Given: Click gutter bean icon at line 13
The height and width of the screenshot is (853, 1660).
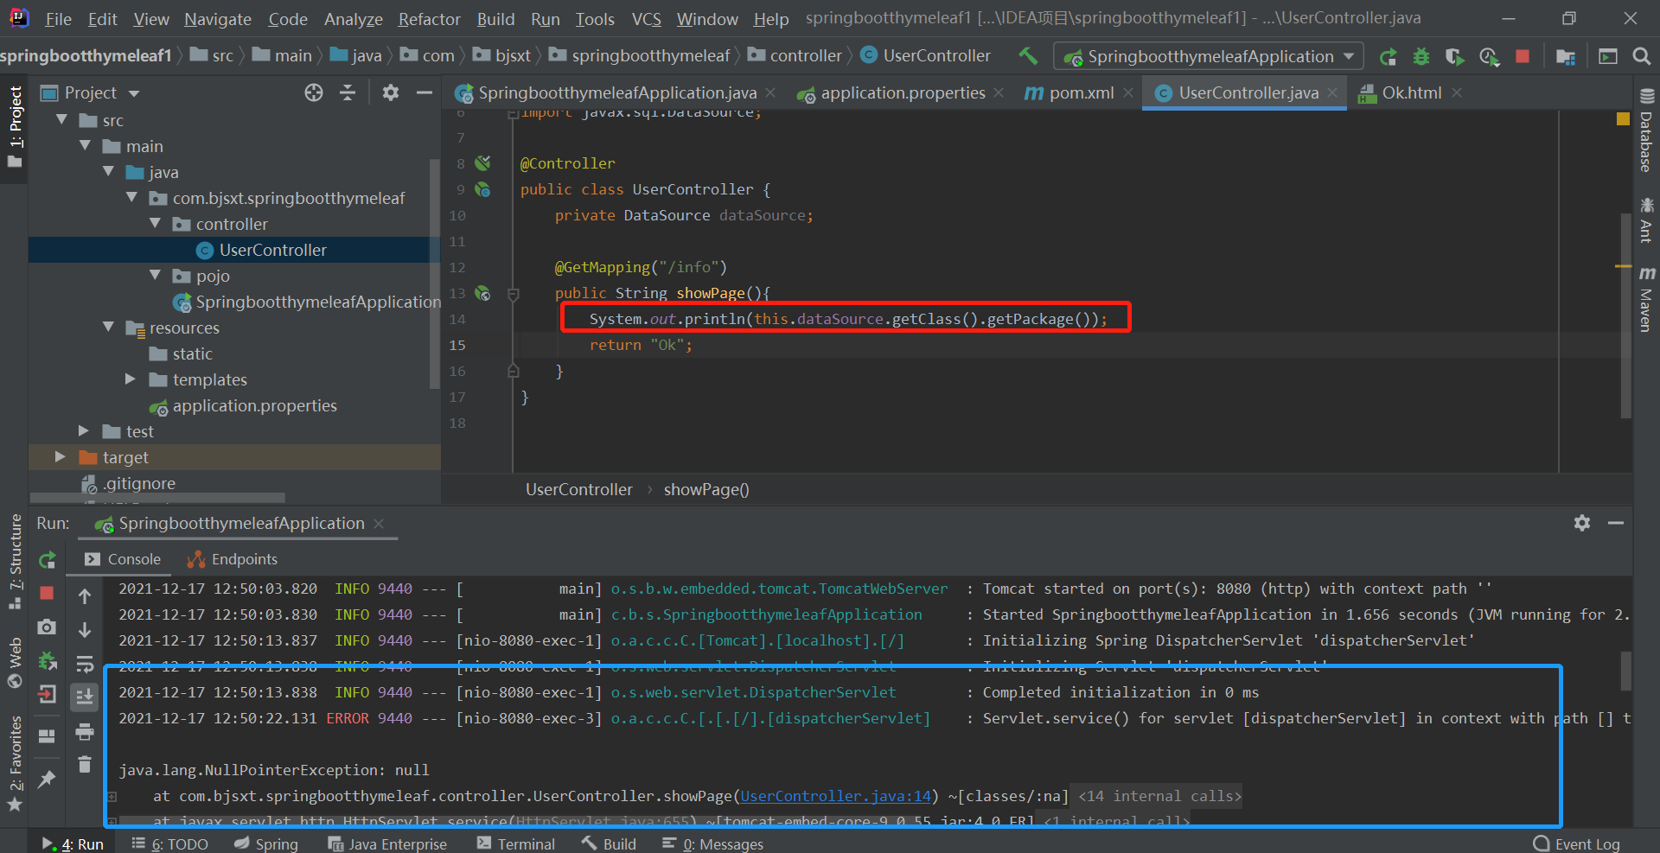Looking at the screenshot, I should click(x=483, y=293).
